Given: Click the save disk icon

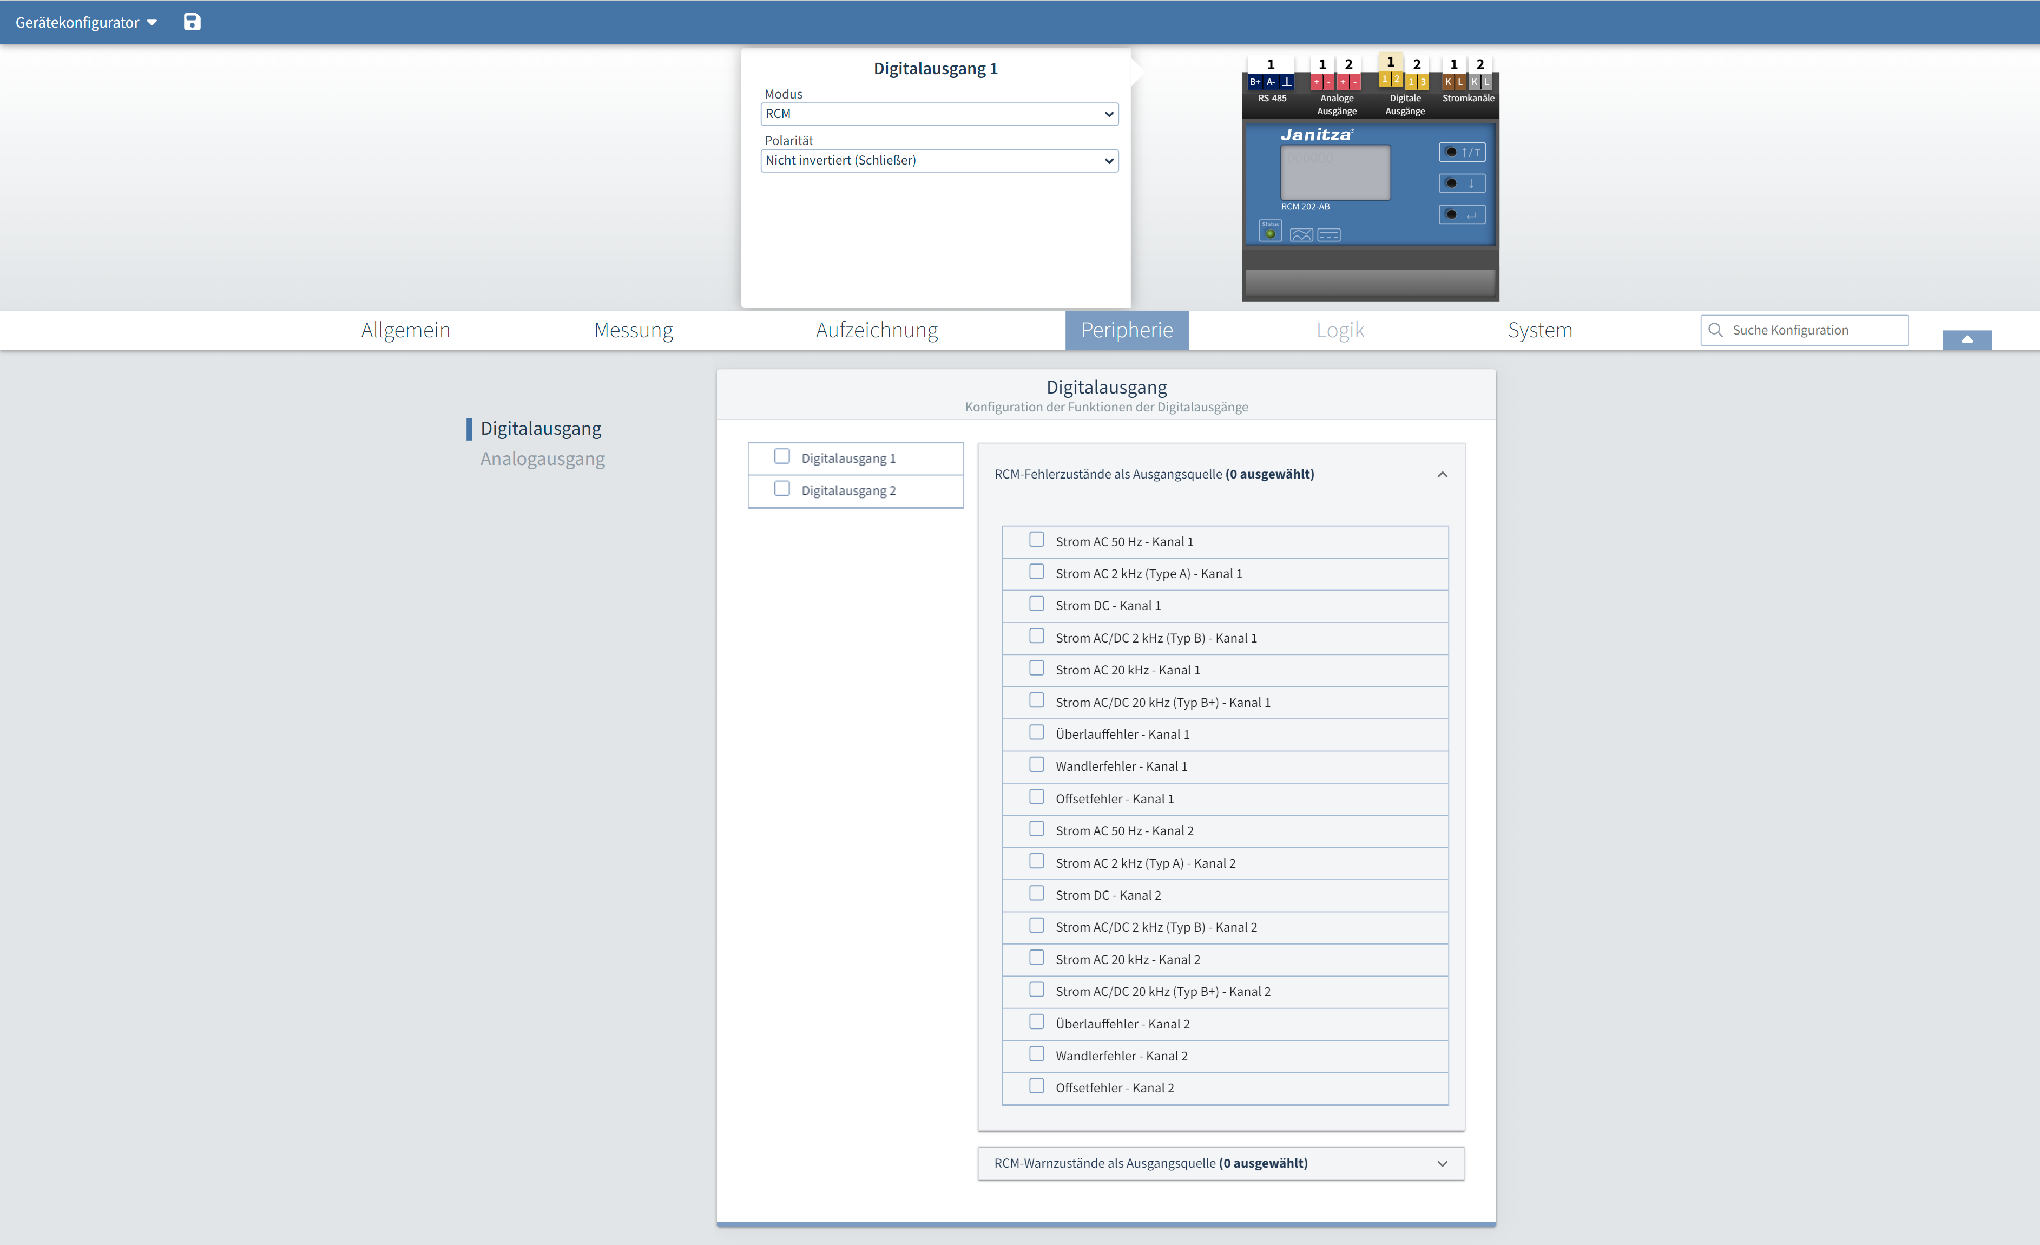Looking at the screenshot, I should pyautogui.click(x=192, y=22).
